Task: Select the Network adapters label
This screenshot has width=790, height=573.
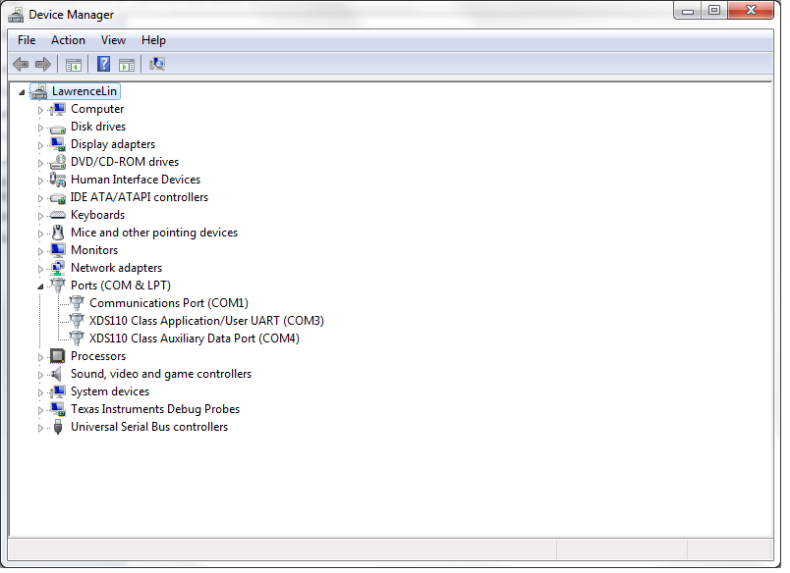Action: pos(116,268)
